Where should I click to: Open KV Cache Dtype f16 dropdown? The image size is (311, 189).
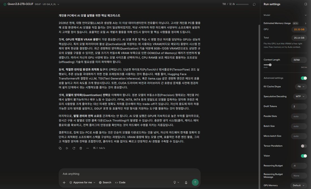[301, 87]
